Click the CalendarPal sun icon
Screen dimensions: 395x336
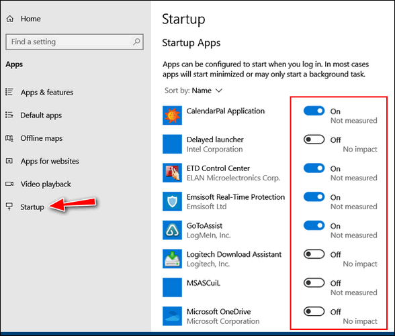[x=172, y=115]
